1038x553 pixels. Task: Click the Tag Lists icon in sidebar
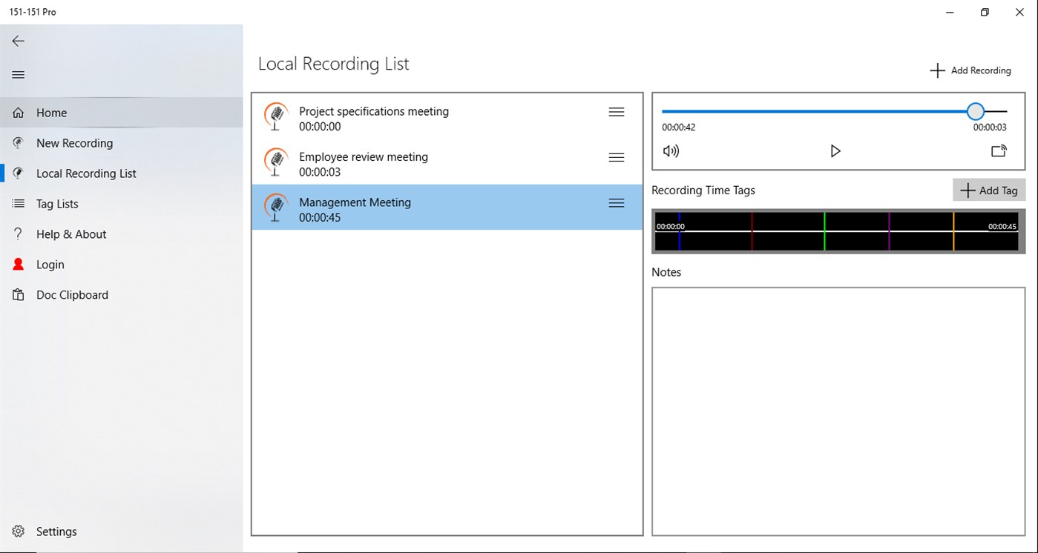(x=18, y=203)
